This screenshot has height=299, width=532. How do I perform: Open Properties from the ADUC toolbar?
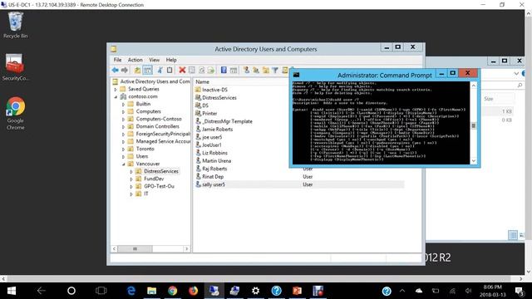click(192, 70)
